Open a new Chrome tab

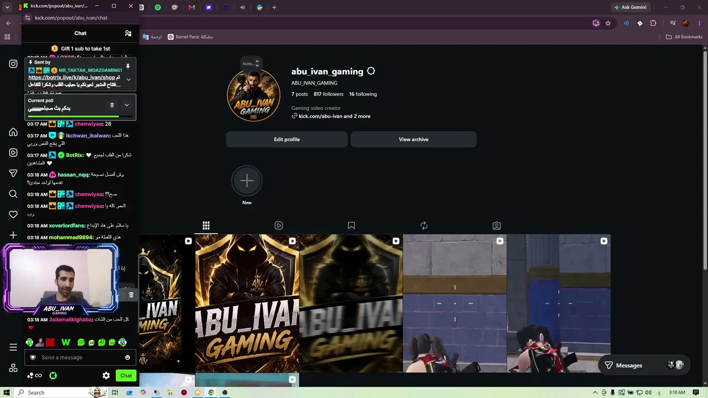274,7
